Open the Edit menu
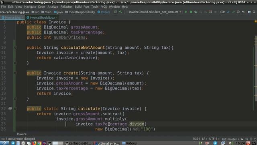 [11, 7]
